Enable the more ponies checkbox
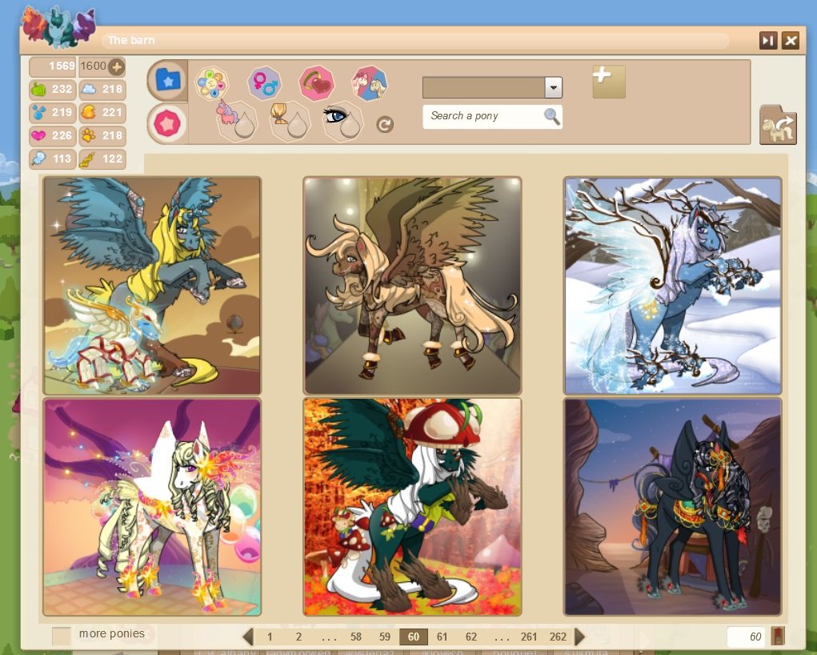This screenshot has height=655, width=817. pyautogui.click(x=62, y=636)
